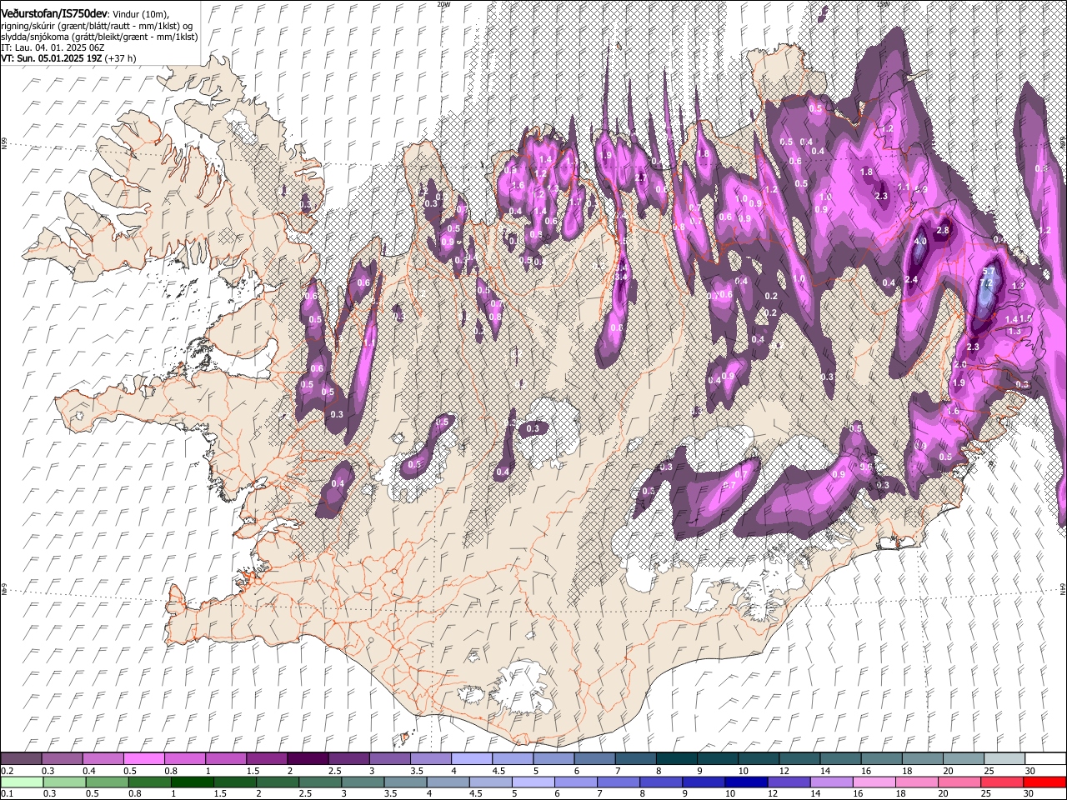Pick upper legend swatch between 1 and 1.5

tap(226, 759)
